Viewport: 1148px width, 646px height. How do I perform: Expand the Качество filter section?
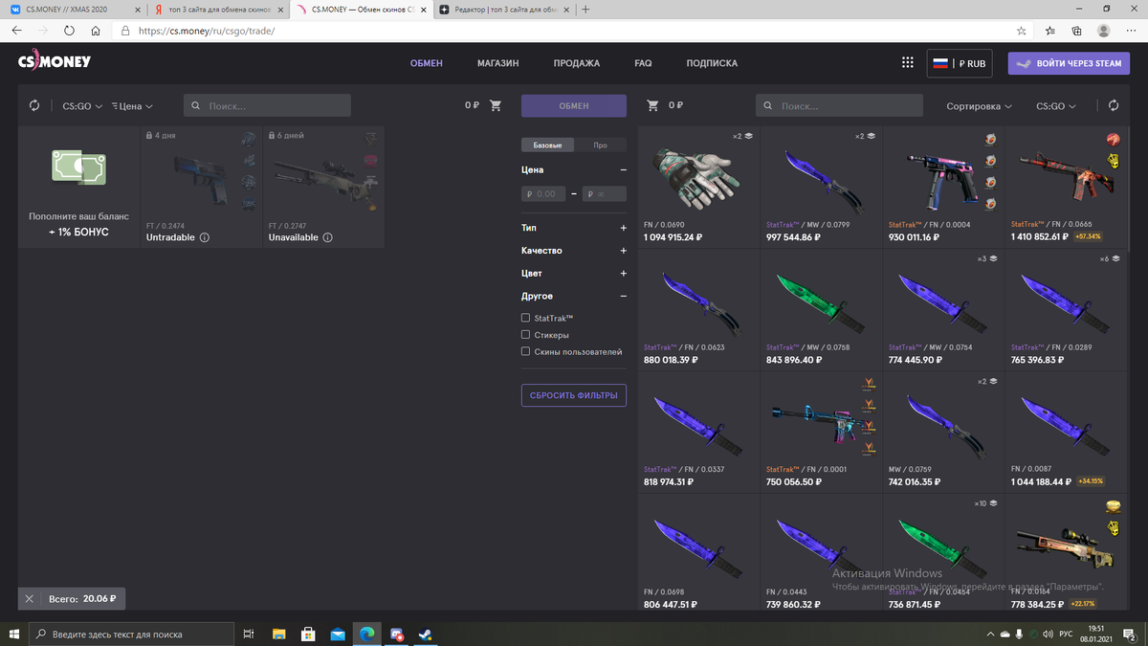[x=623, y=251]
